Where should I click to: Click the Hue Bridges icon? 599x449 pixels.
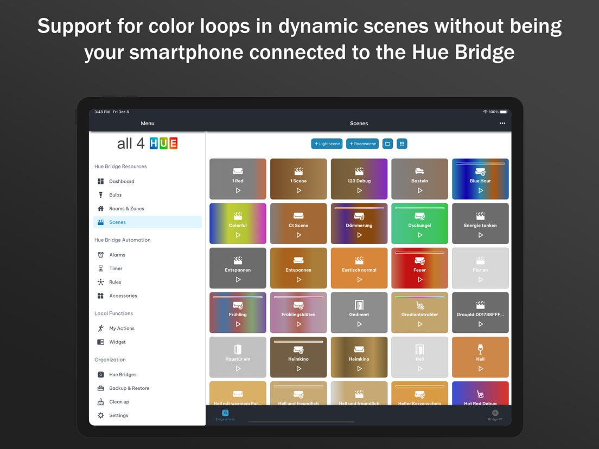(x=100, y=375)
